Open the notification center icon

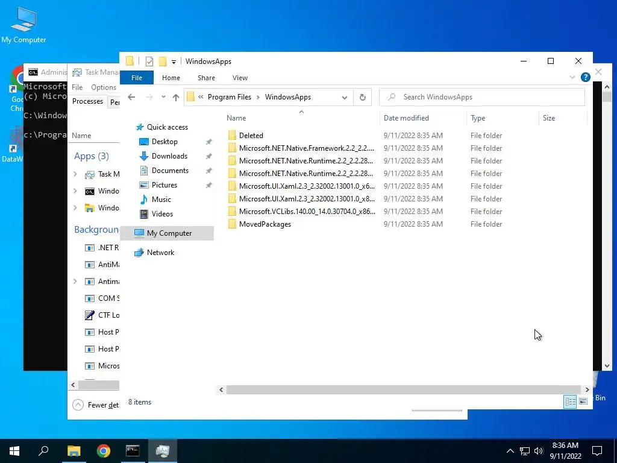coord(597,451)
